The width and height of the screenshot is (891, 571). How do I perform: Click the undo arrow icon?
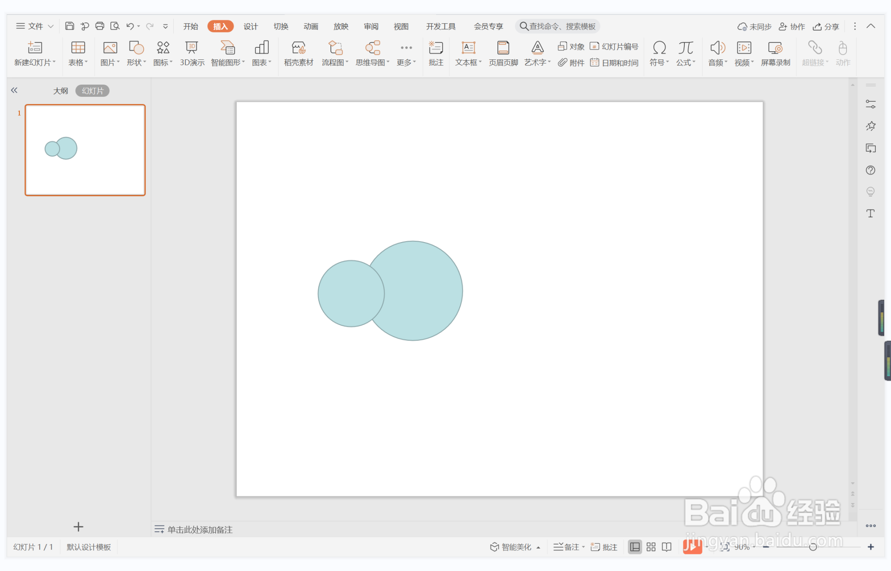pyautogui.click(x=130, y=26)
